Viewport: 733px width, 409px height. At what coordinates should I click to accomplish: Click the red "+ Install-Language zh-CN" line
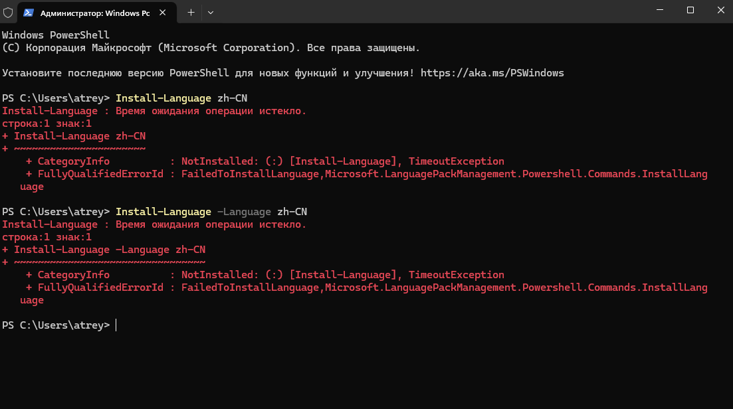point(74,136)
